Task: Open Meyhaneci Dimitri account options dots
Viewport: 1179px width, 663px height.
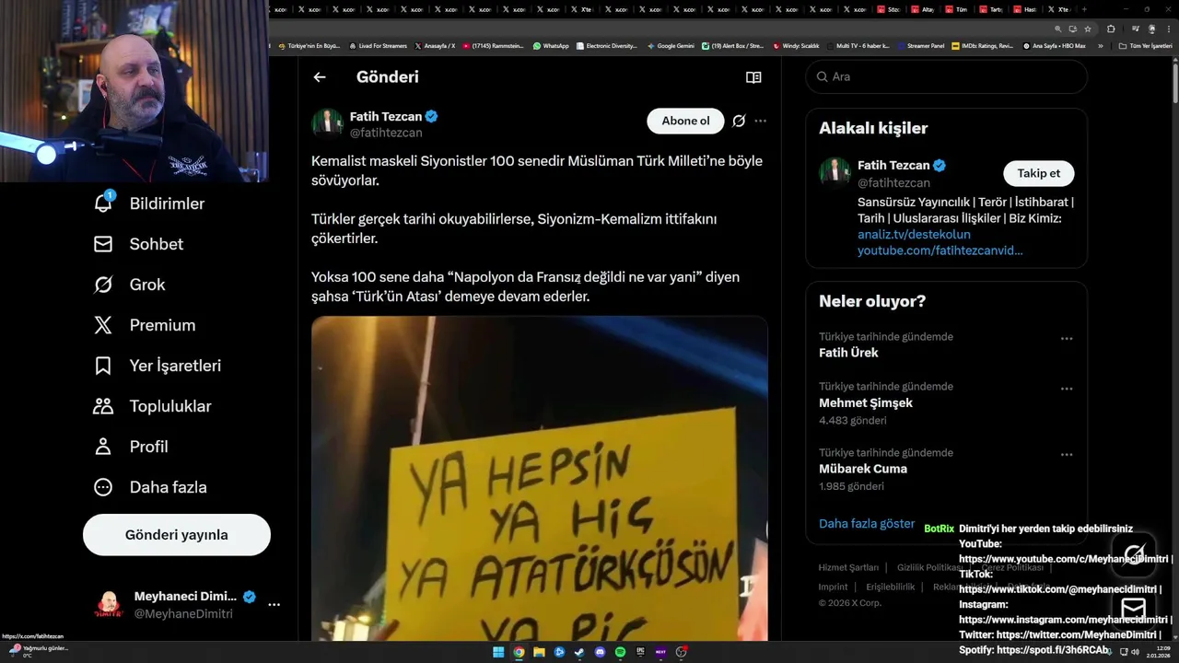Action: [x=274, y=605]
